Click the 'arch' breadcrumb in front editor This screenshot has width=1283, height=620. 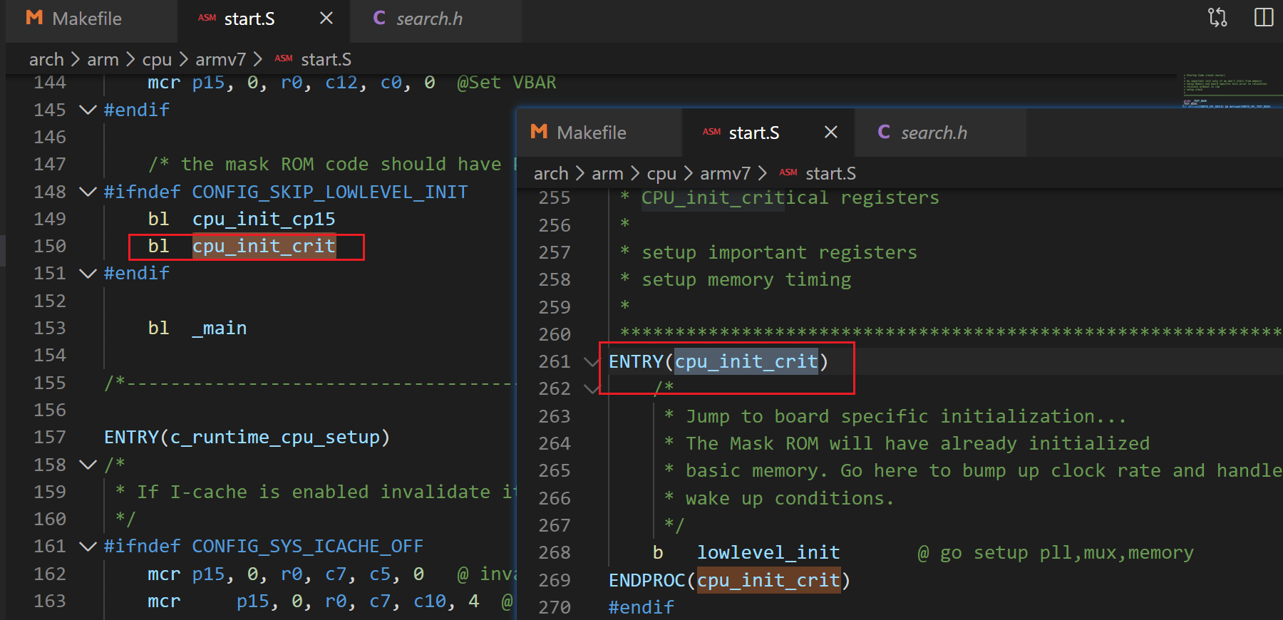551,174
